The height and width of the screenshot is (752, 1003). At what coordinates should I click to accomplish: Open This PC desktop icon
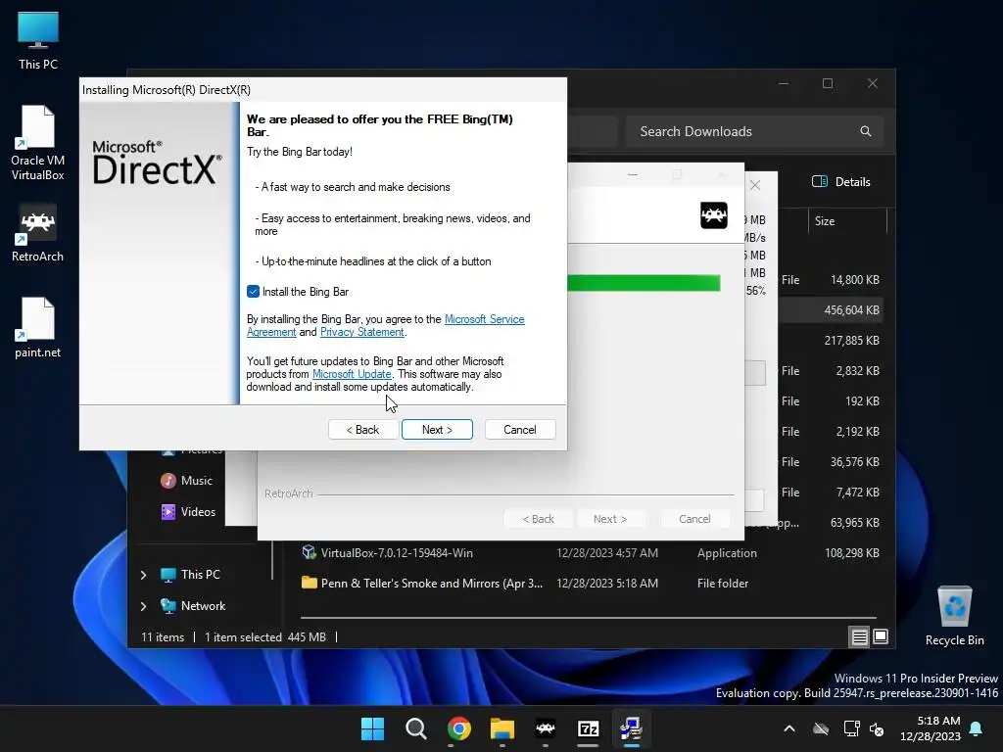tap(38, 41)
